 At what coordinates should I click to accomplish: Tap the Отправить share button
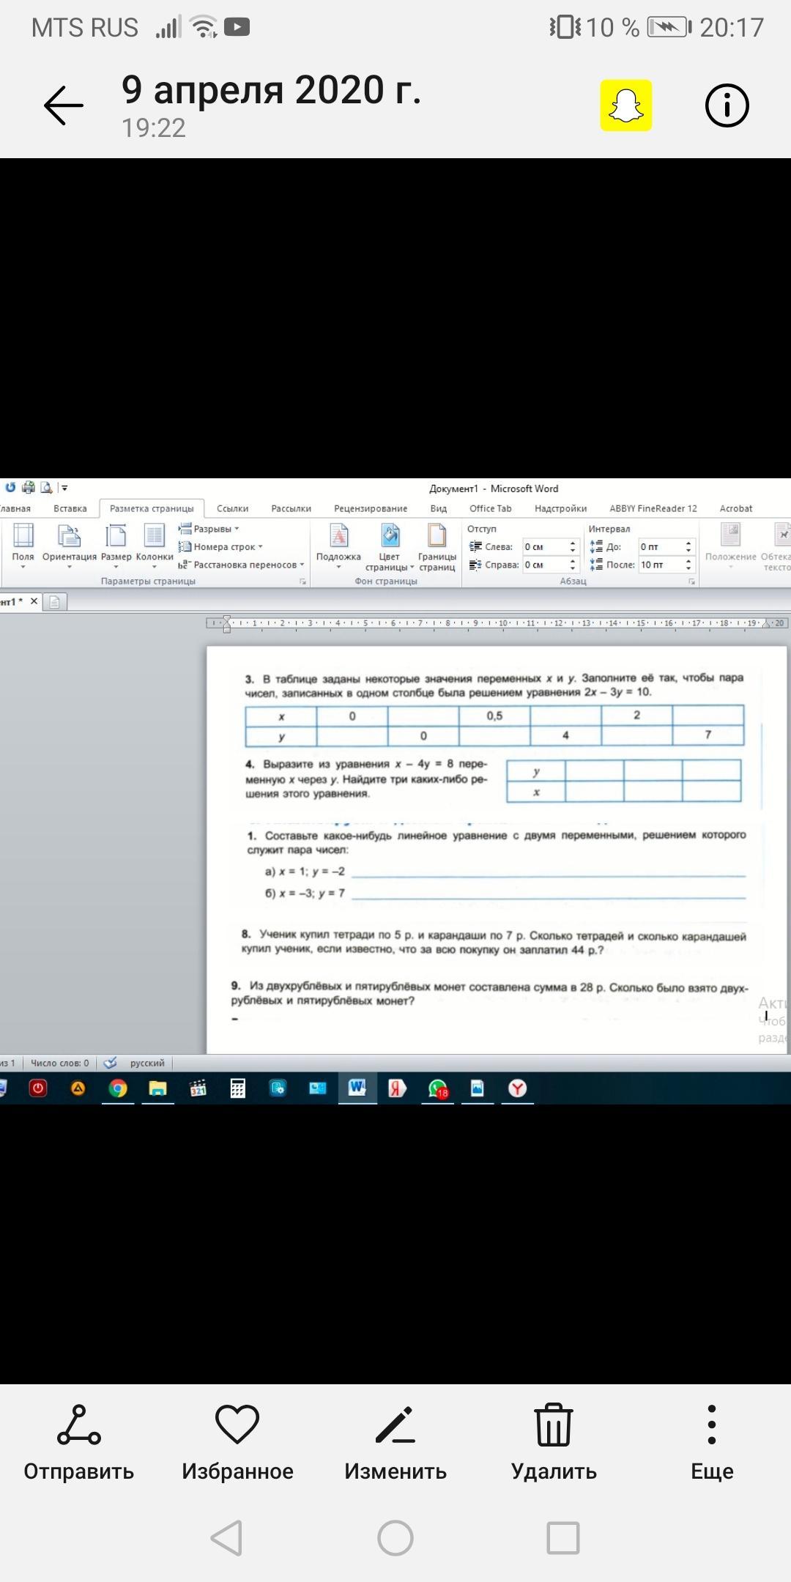click(79, 1444)
